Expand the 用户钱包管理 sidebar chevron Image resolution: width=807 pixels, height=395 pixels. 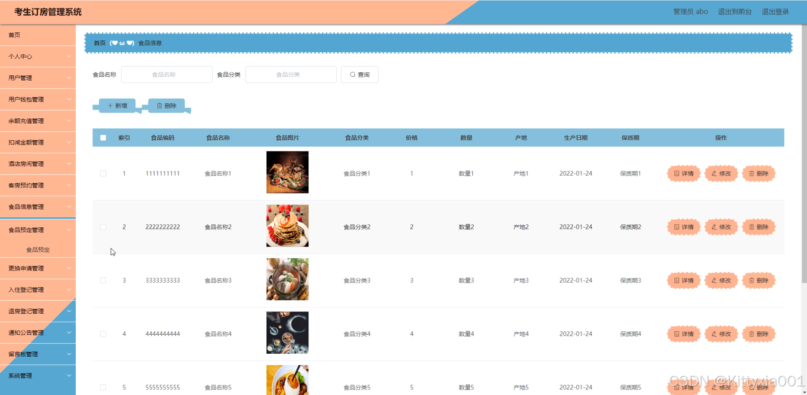69,99
